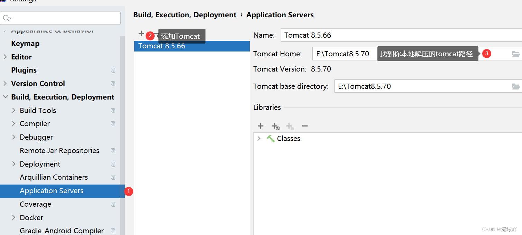Focus the settings search field
This screenshot has width=522, height=235.
[x=61, y=18]
